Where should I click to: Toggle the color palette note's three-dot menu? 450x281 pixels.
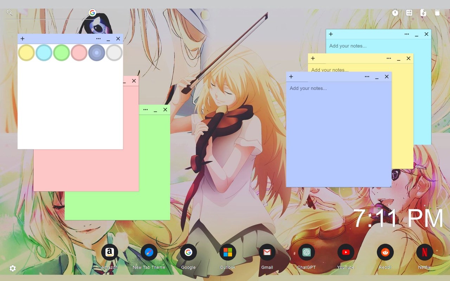(x=98, y=39)
